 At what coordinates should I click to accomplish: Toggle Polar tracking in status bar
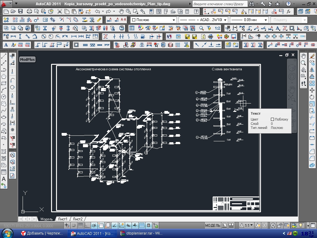tap(94, 225)
